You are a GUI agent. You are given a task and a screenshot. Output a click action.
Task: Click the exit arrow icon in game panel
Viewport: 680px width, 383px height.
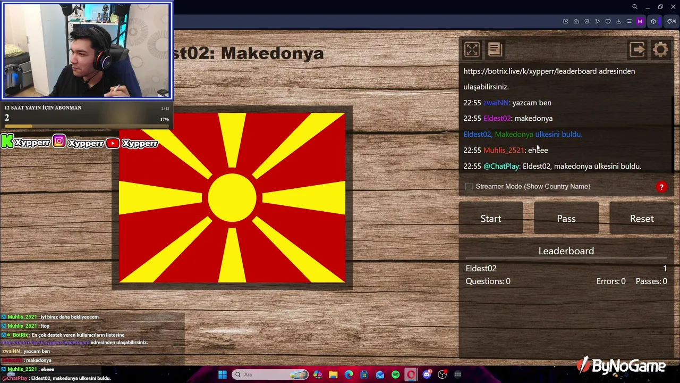[x=637, y=49]
